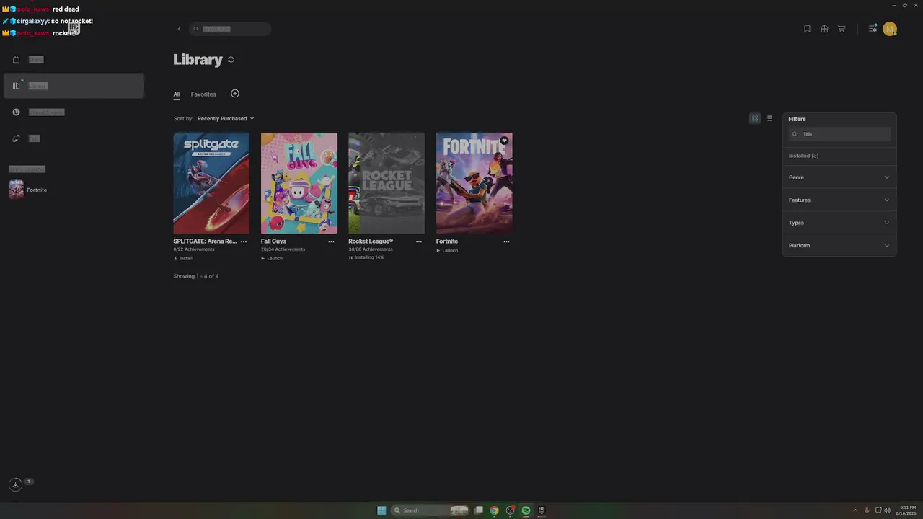Expand the Types filter
923x519 pixels.
point(839,223)
